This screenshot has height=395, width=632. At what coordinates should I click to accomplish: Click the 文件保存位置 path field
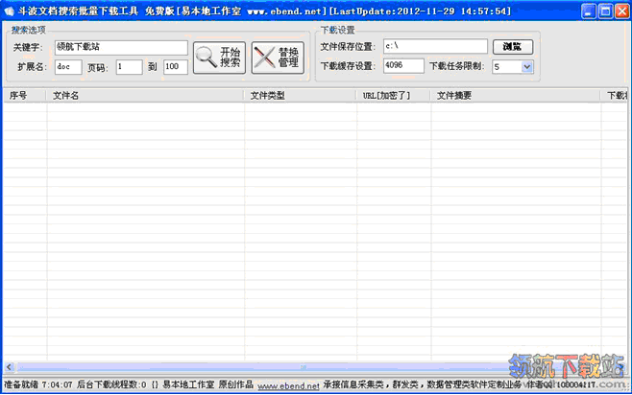(435, 46)
